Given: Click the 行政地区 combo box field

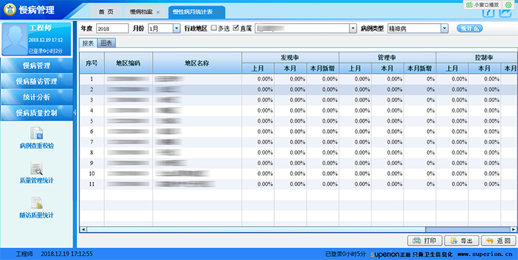Looking at the screenshot, I should 306,29.
